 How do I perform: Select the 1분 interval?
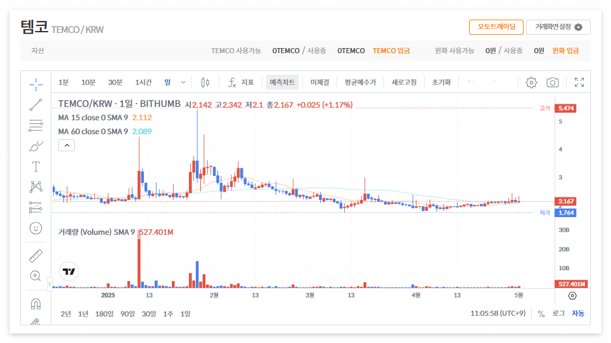coord(63,82)
